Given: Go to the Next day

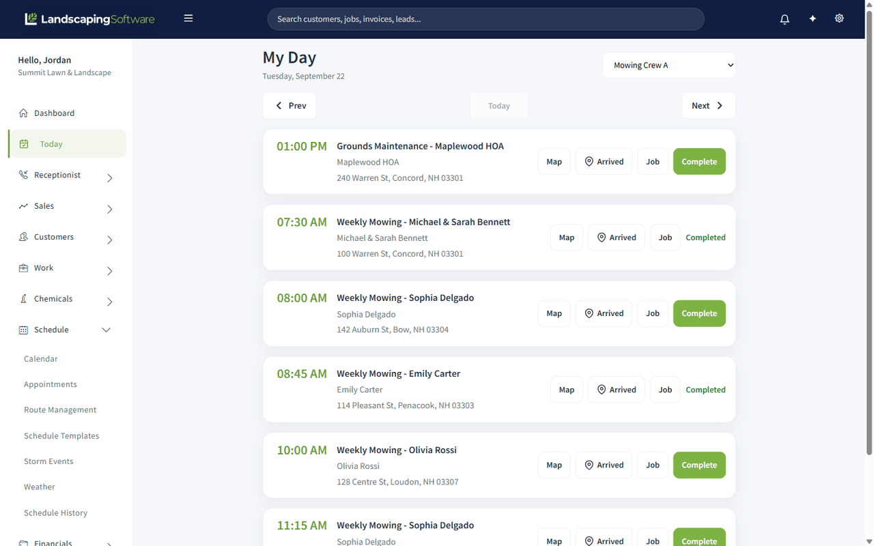Looking at the screenshot, I should click(708, 106).
